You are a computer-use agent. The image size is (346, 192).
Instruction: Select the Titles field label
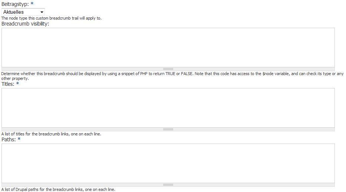coord(8,84)
